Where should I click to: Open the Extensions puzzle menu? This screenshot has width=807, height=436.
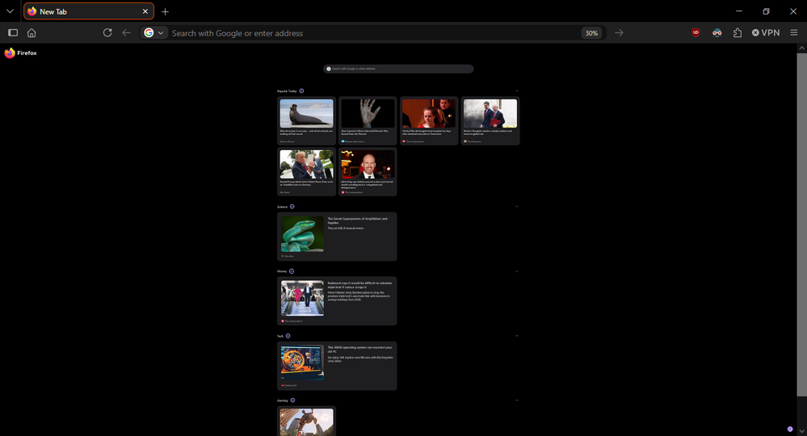(x=738, y=32)
